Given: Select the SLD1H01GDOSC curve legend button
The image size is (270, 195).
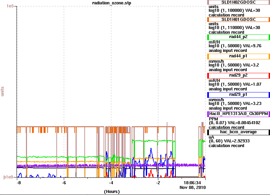Looking at the screenshot, I should [x=239, y=20].
